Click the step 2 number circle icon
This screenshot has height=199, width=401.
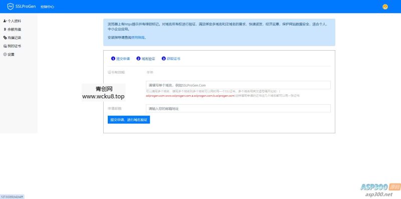(x=138, y=59)
